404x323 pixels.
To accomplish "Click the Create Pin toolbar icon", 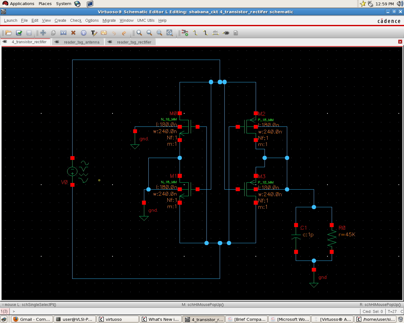I will click(x=226, y=33).
